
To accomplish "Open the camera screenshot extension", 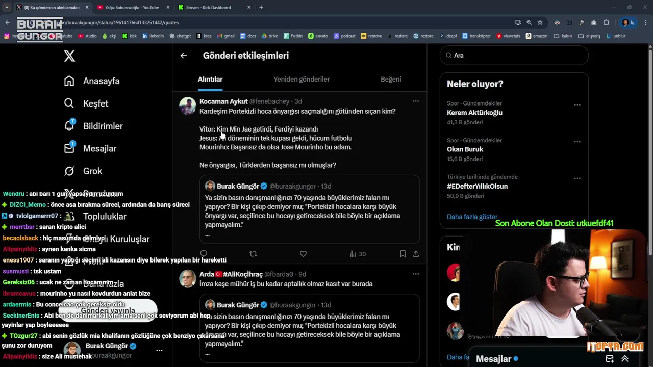I will pyautogui.click(x=594, y=22).
